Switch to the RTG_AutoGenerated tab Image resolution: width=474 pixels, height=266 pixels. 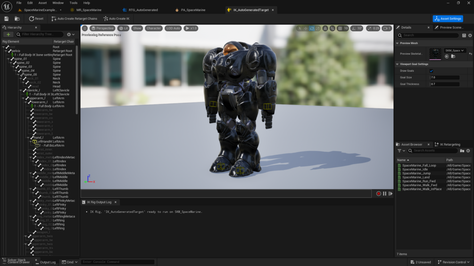[143, 10]
